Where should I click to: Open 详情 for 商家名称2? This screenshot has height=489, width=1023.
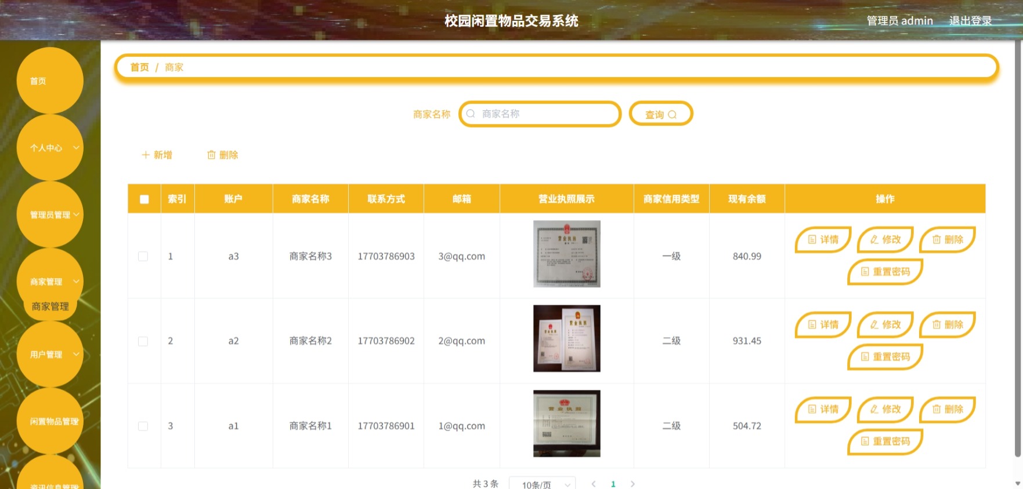tap(823, 324)
